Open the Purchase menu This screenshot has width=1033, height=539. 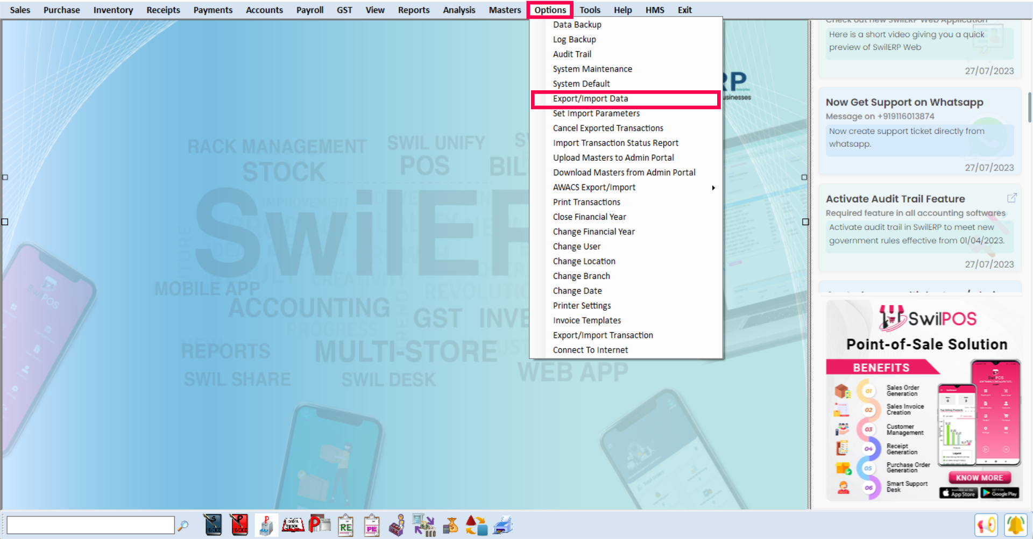tap(62, 10)
